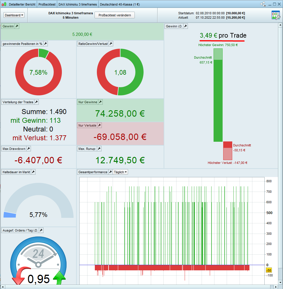
Task: Click the green average gain bar
Action: (x=218, y=101)
